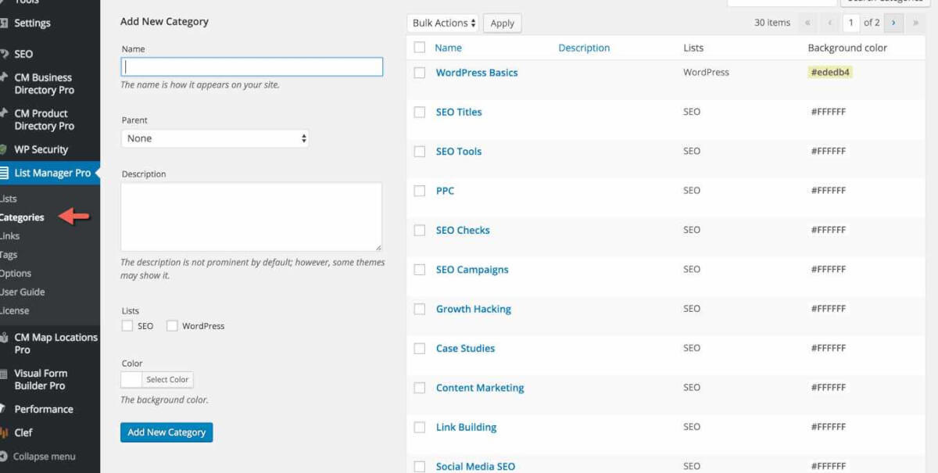Screen dimensions: 938x473
Task: Jump to the last page arrow
Action: tap(915, 23)
